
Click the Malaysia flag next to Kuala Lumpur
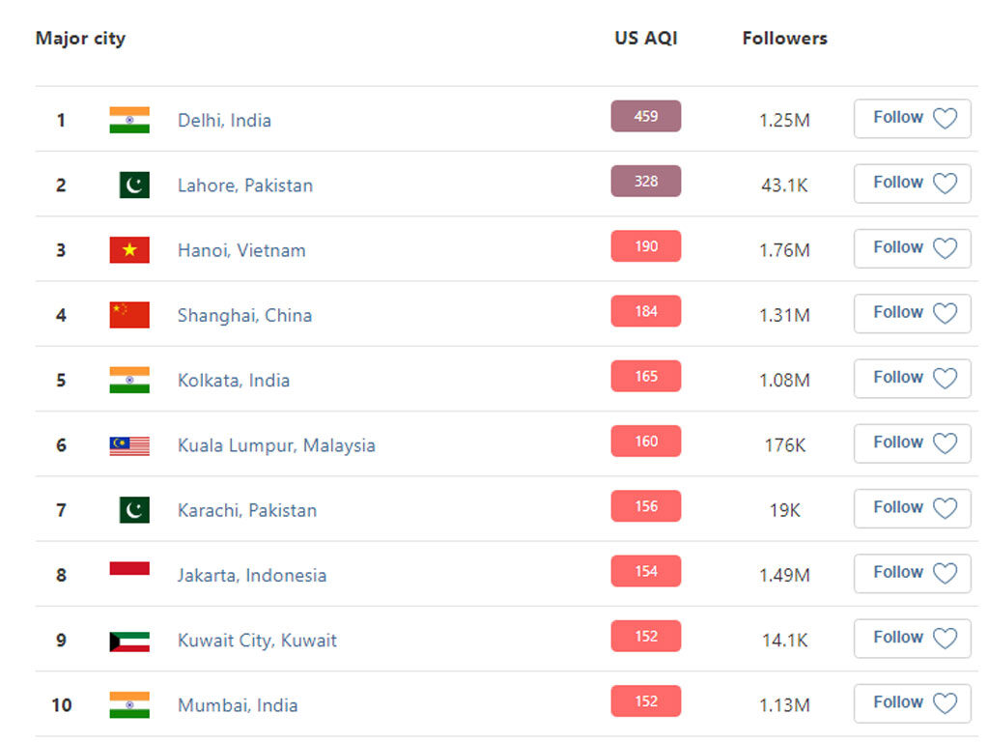pos(129,444)
